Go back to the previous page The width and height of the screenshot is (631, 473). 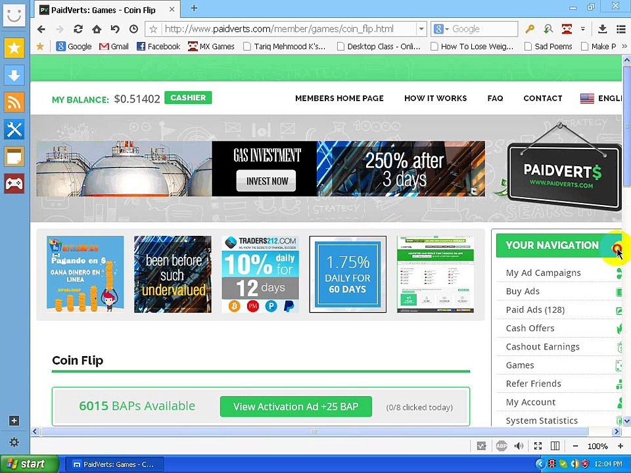(x=41, y=29)
